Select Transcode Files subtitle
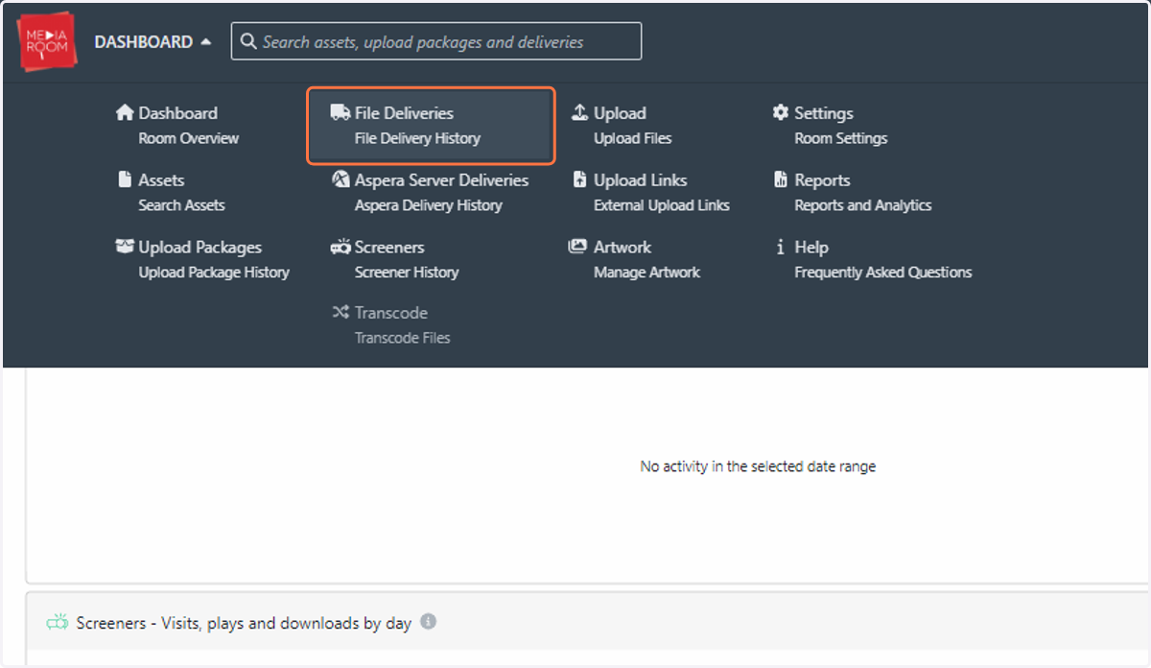The height and width of the screenshot is (668, 1151). pyautogui.click(x=403, y=338)
